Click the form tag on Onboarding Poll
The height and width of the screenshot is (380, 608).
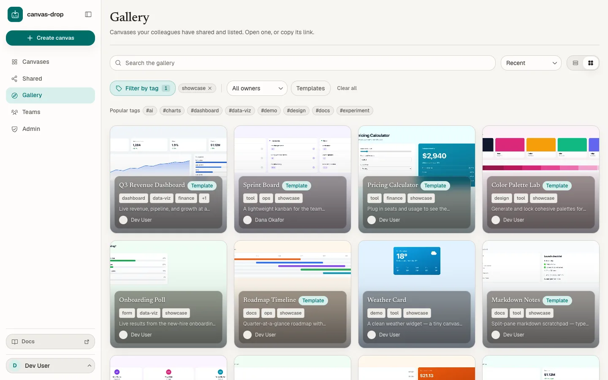tap(127, 313)
